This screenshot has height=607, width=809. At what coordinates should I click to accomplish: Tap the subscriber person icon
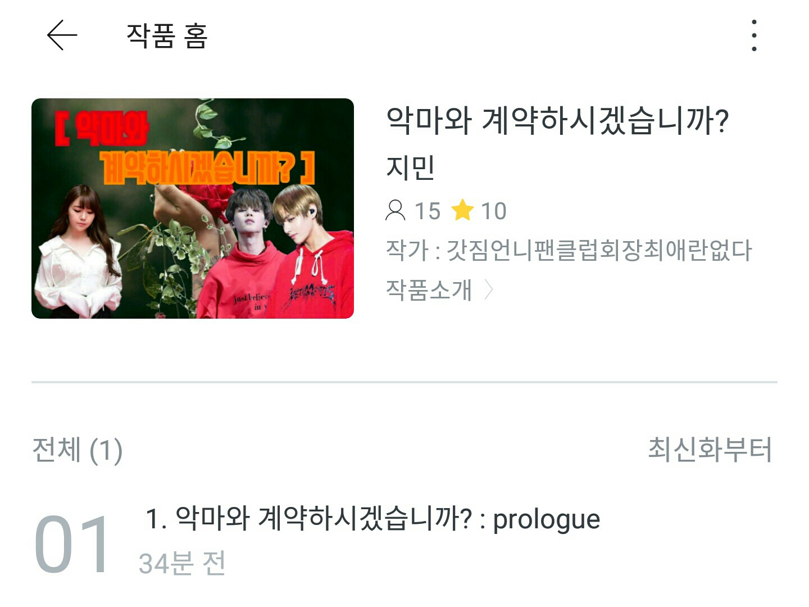tap(396, 211)
